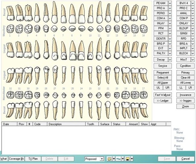Select maxillary tooth 8 occlusal view
The image size is (196, 164).
pos(72,29)
